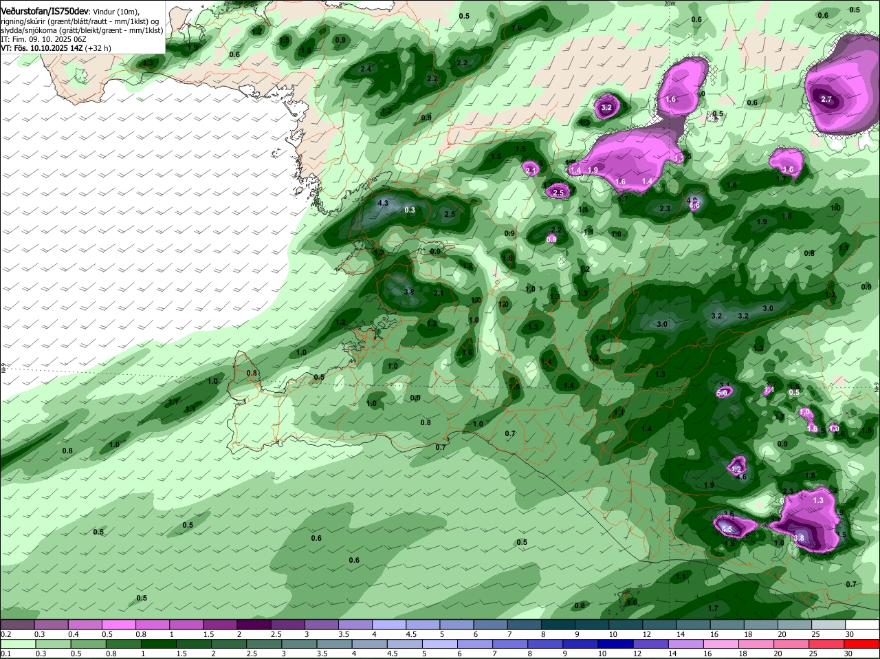Click the 20 label on the upper legend bar
Screen dimensions: 880x659
tap(782, 634)
